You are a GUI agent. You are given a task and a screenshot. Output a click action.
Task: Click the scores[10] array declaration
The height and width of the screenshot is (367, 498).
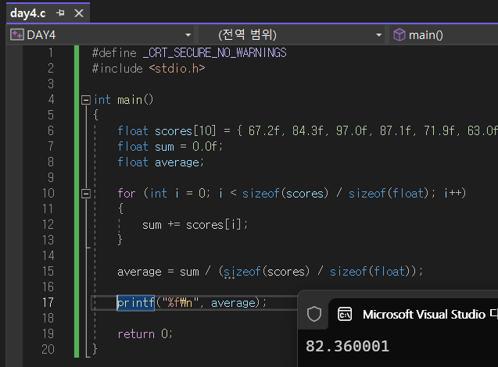tap(185, 130)
